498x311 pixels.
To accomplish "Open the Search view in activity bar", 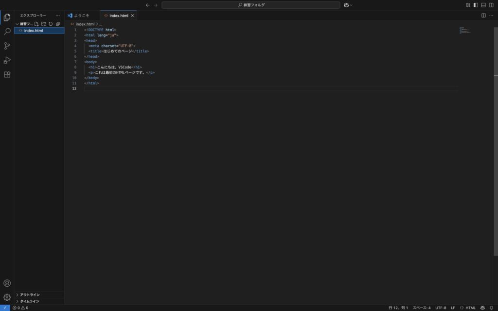I will click(7, 32).
